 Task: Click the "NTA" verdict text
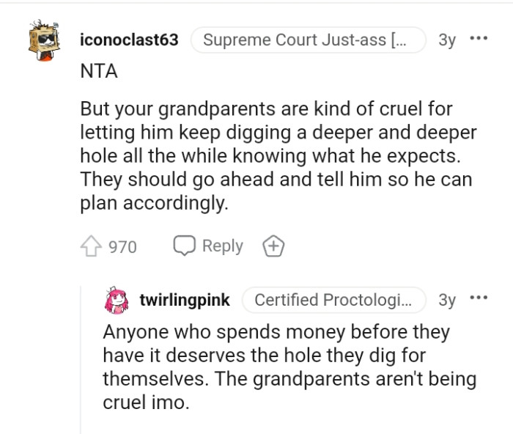pyautogui.click(x=98, y=73)
